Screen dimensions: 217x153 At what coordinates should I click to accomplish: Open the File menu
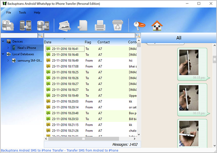(x=9, y=13)
